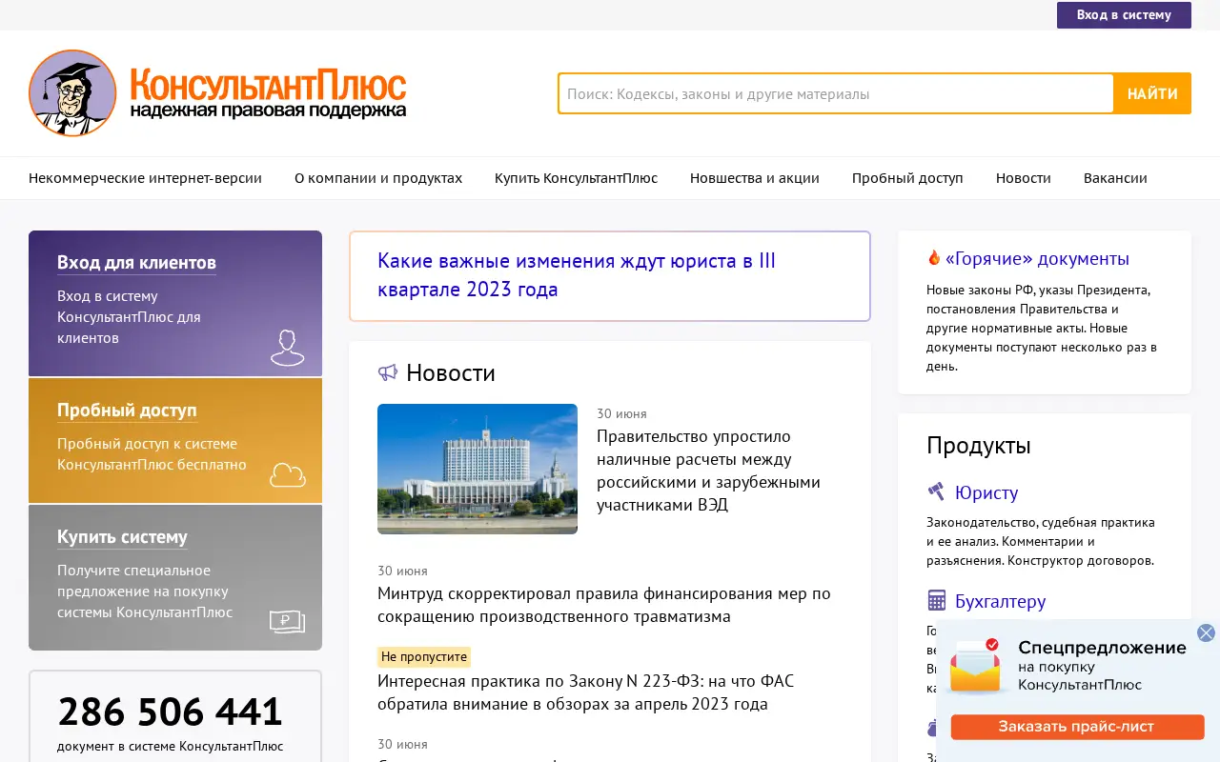Click the ruble banknote icon in Купить систему
The height and width of the screenshot is (762, 1220).
pos(287,622)
